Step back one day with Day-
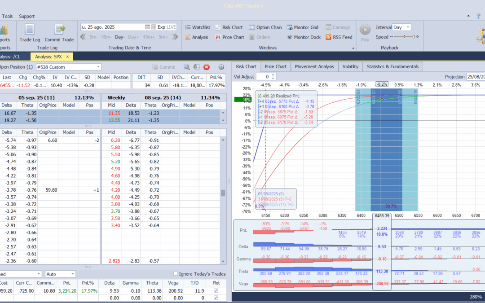 pyautogui.click(x=120, y=37)
